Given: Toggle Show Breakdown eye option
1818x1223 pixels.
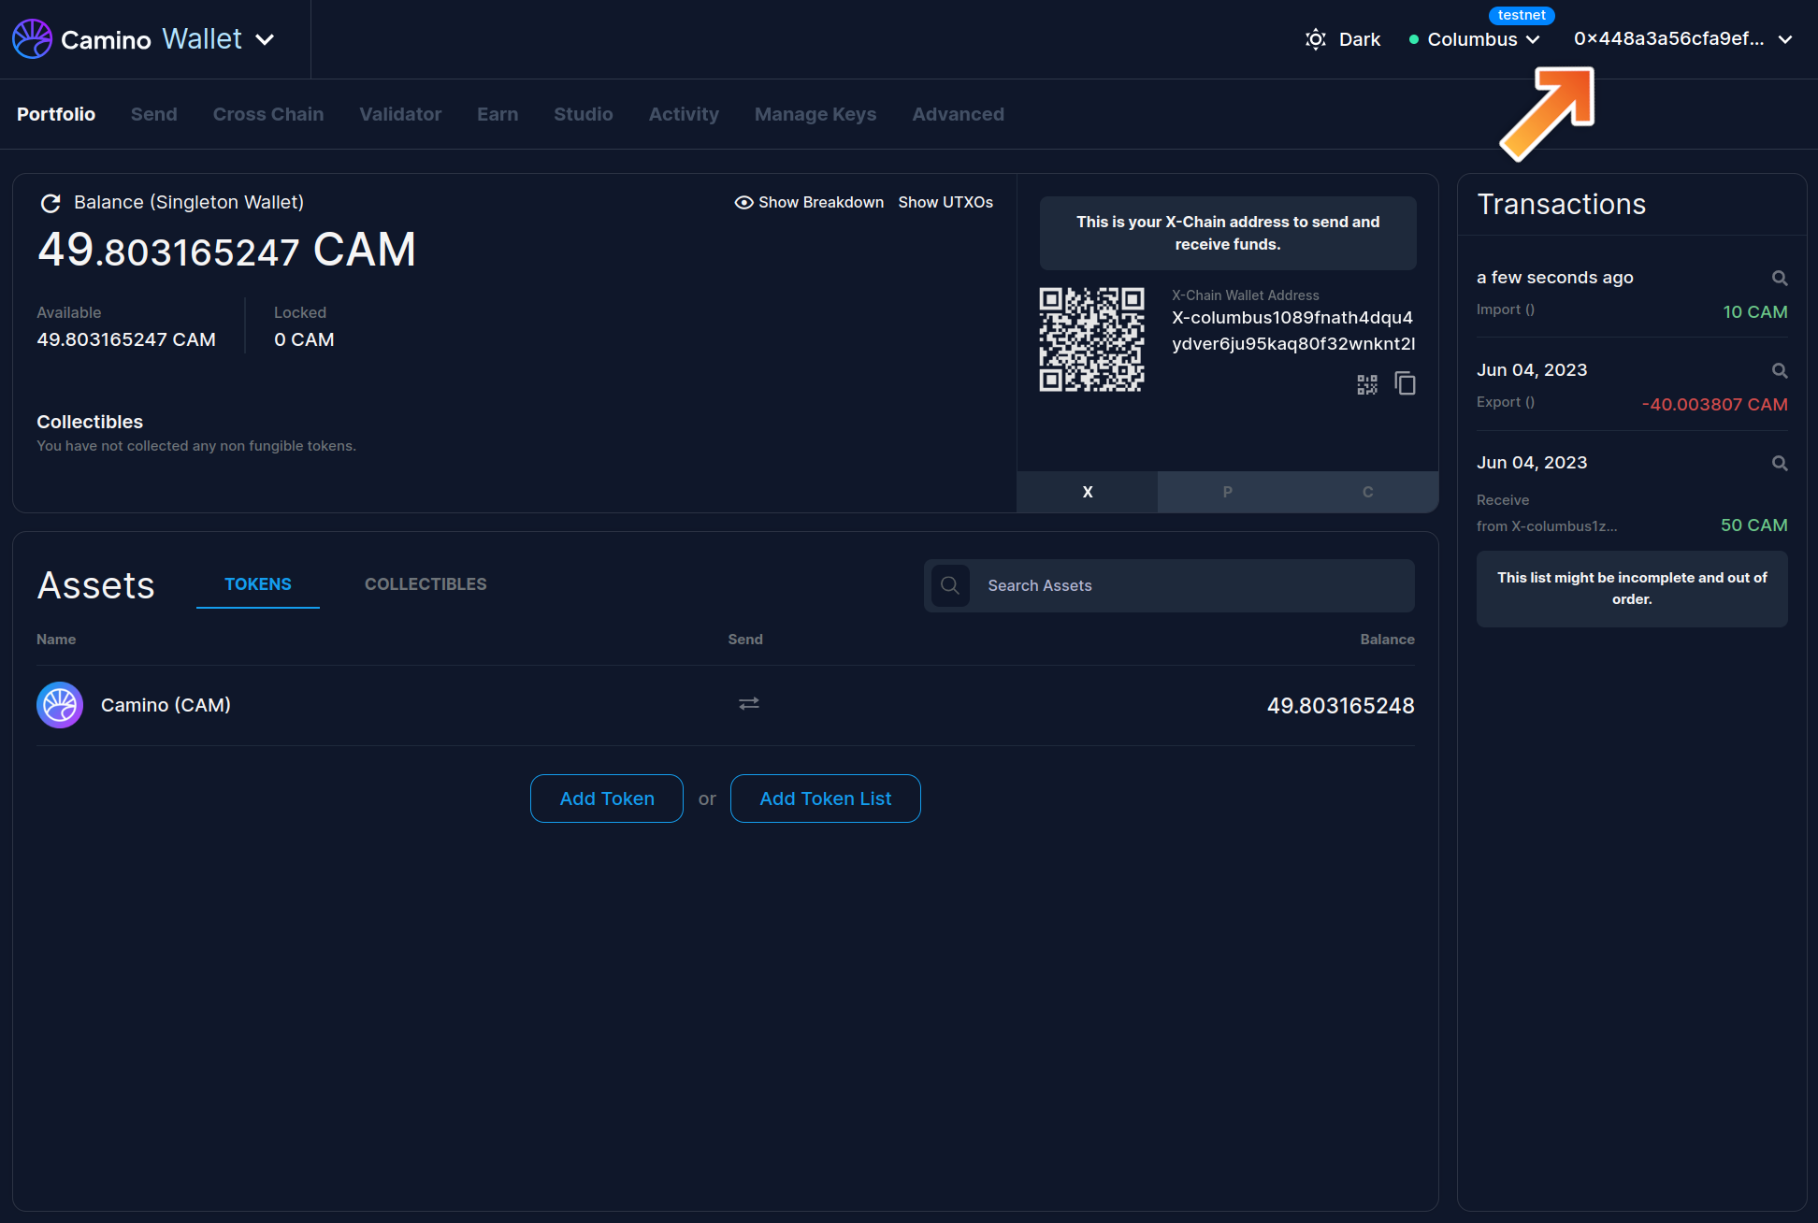Looking at the screenshot, I should pyautogui.click(x=809, y=203).
